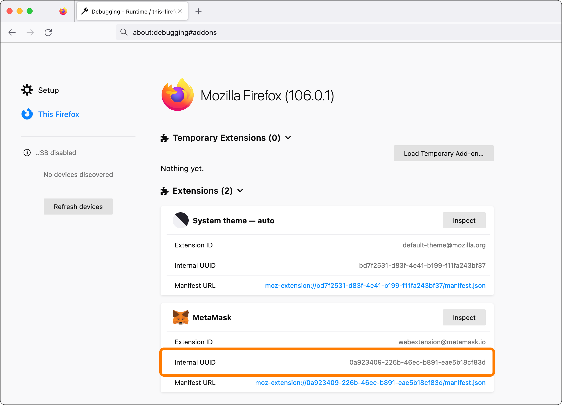The width and height of the screenshot is (562, 405).
Task: Reload the page with refresh icon
Action: pyautogui.click(x=48, y=32)
